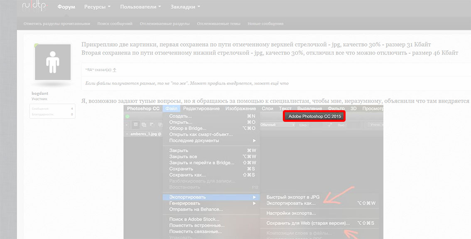Click the online status dot on the avatar

tap(37, 45)
